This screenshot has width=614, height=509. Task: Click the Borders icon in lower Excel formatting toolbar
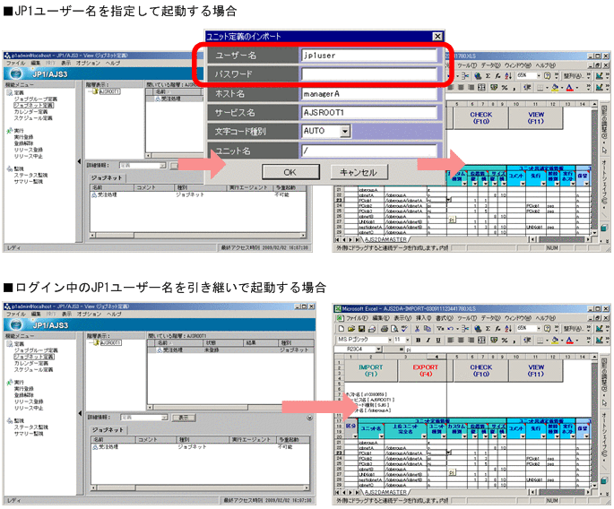click(540, 340)
